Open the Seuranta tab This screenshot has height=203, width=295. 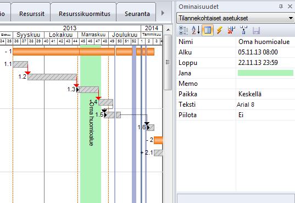pyautogui.click(x=137, y=14)
